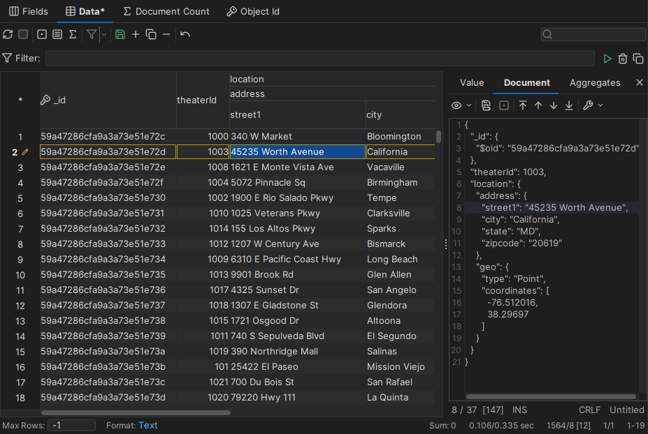
Task: Delete the selected row
Action: (x=167, y=33)
